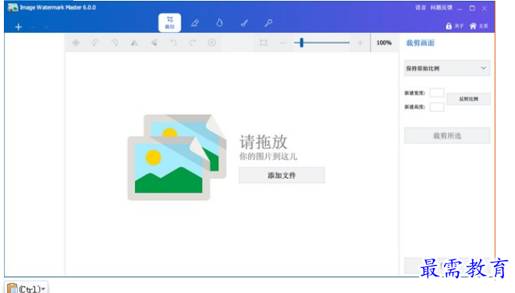515x293 pixels.
Task: Zoom out with the minus icon
Action: pyautogui.click(x=283, y=43)
